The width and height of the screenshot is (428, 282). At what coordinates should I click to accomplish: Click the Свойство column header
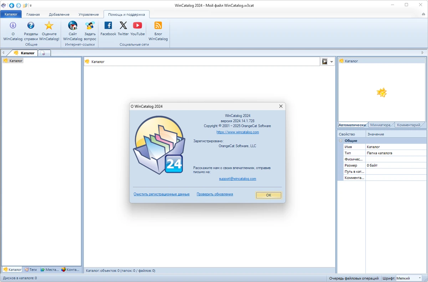pyautogui.click(x=351, y=134)
